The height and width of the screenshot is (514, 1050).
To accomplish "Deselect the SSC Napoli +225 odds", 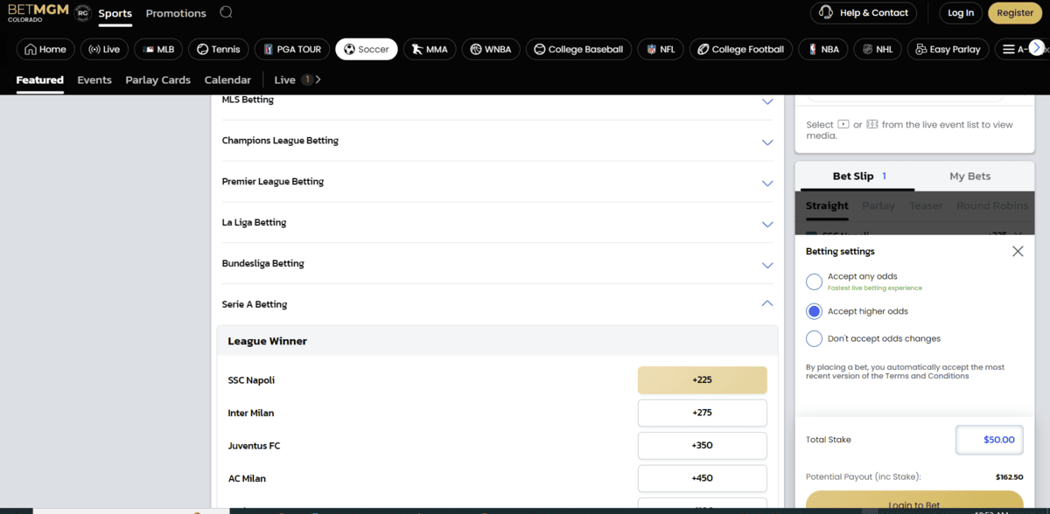I will pos(702,380).
